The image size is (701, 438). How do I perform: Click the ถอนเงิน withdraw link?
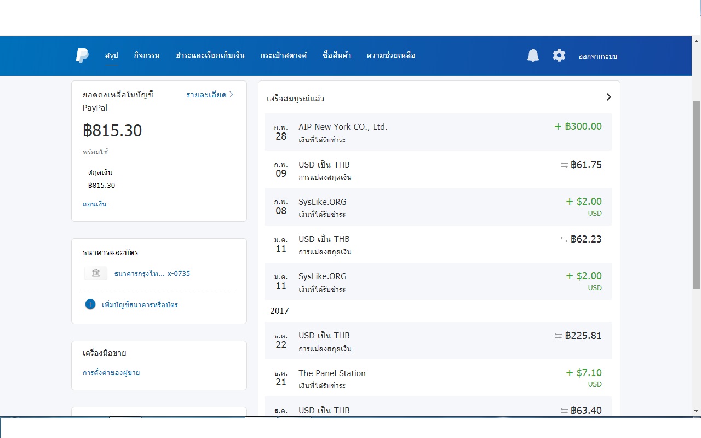95,204
